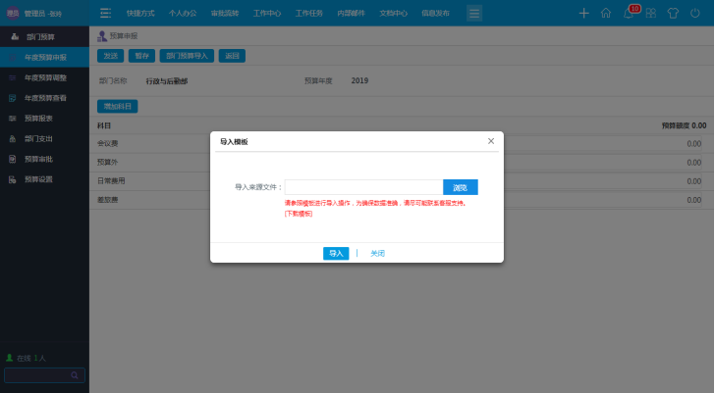Screen dimensions: 715x393
Task: Open the four-square app grid icon
Action: pos(650,13)
